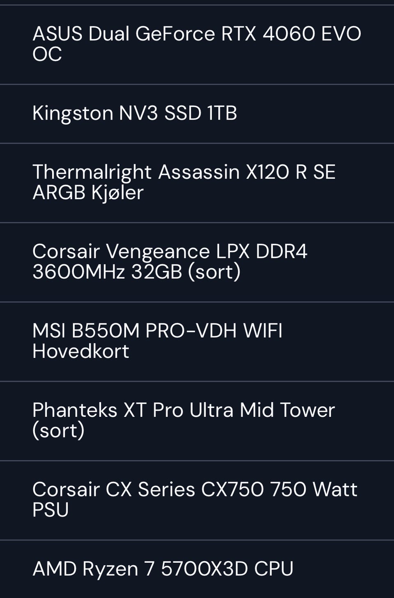This screenshot has height=598, width=394.
Task: Select the ASUS Dual GeForce RTX 4060 row
Action: coord(197,44)
